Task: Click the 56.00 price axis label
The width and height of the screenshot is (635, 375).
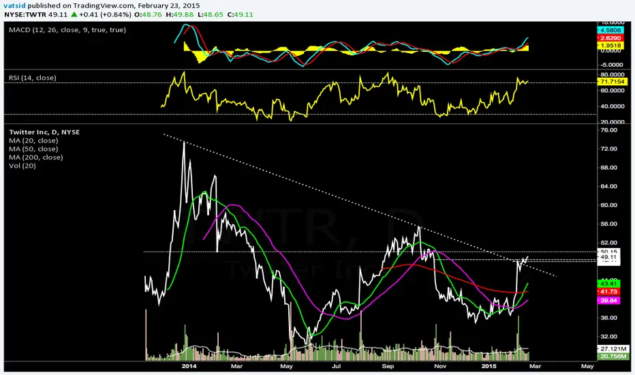Action: click(608, 224)
